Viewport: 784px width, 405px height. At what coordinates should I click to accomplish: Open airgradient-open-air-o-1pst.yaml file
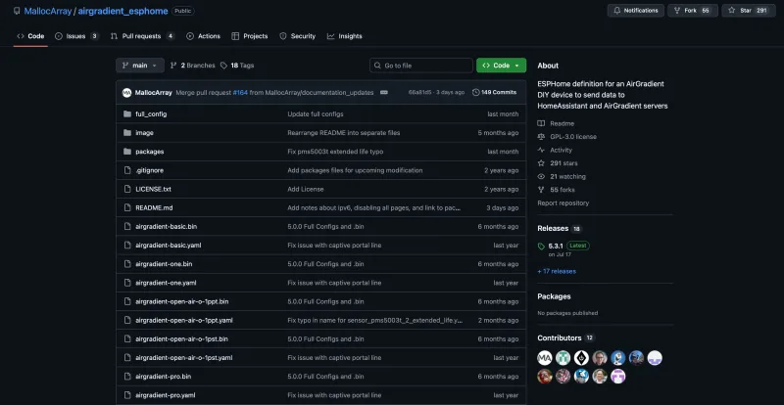pos(184,358)
